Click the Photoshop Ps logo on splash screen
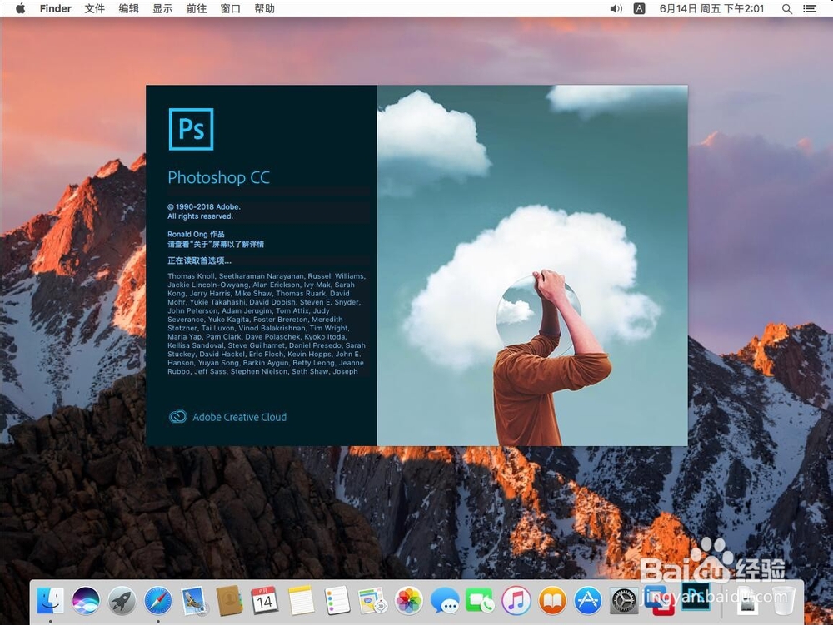This screenshot has height=625, width=833. coord(191,130)
